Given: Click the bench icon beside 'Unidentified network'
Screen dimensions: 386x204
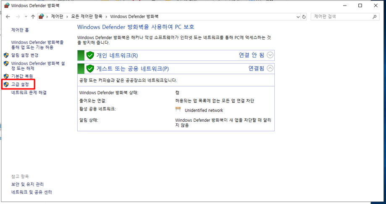Looking at the screenshot, I should click(x=178, y=110).
